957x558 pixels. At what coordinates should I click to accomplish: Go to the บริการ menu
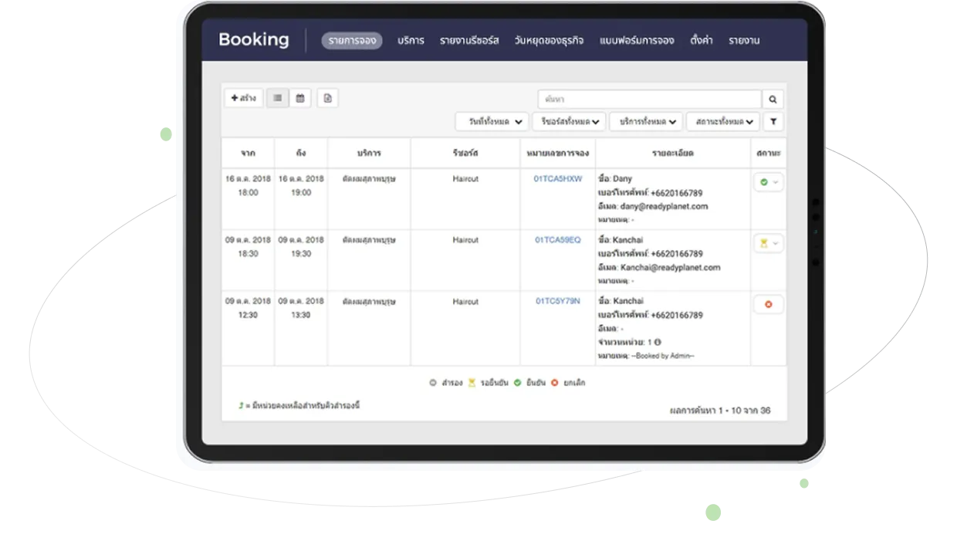(411, 41)
